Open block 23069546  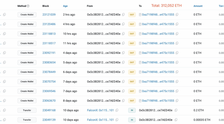49,91
